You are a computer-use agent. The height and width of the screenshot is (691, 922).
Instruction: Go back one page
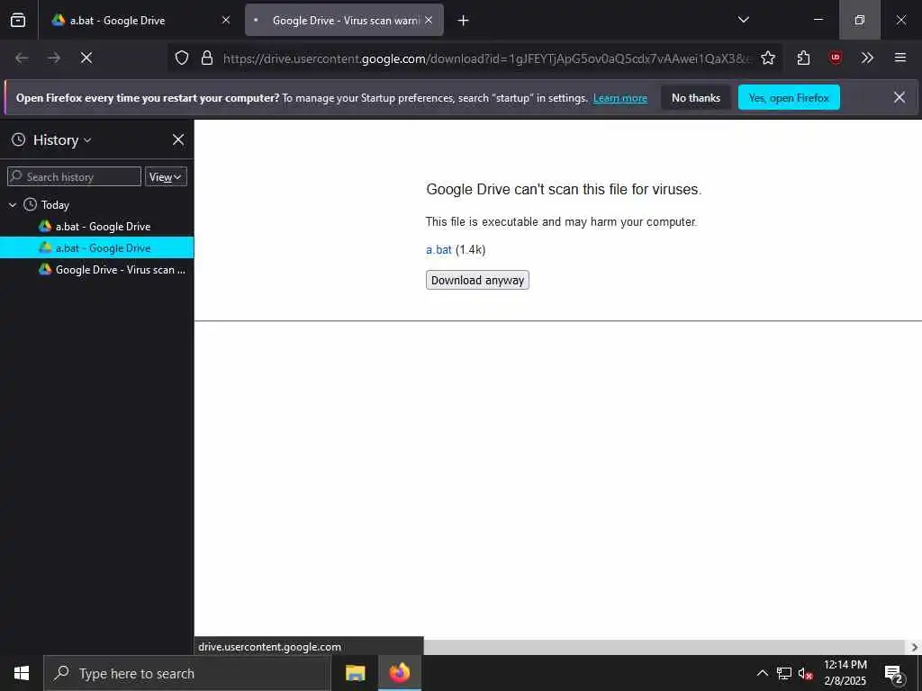point(22,58)
